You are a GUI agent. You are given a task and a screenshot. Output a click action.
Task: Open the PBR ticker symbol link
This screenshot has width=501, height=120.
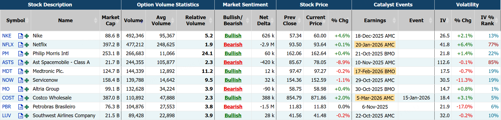7,107
